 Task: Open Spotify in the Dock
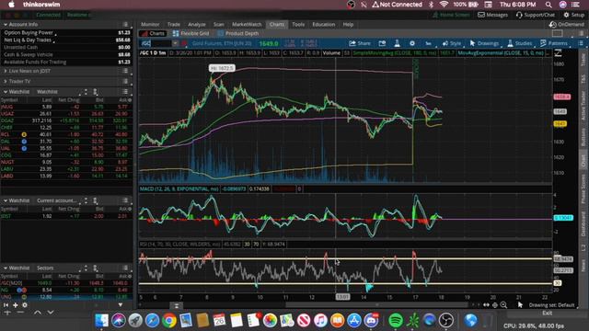coord(395,320)
